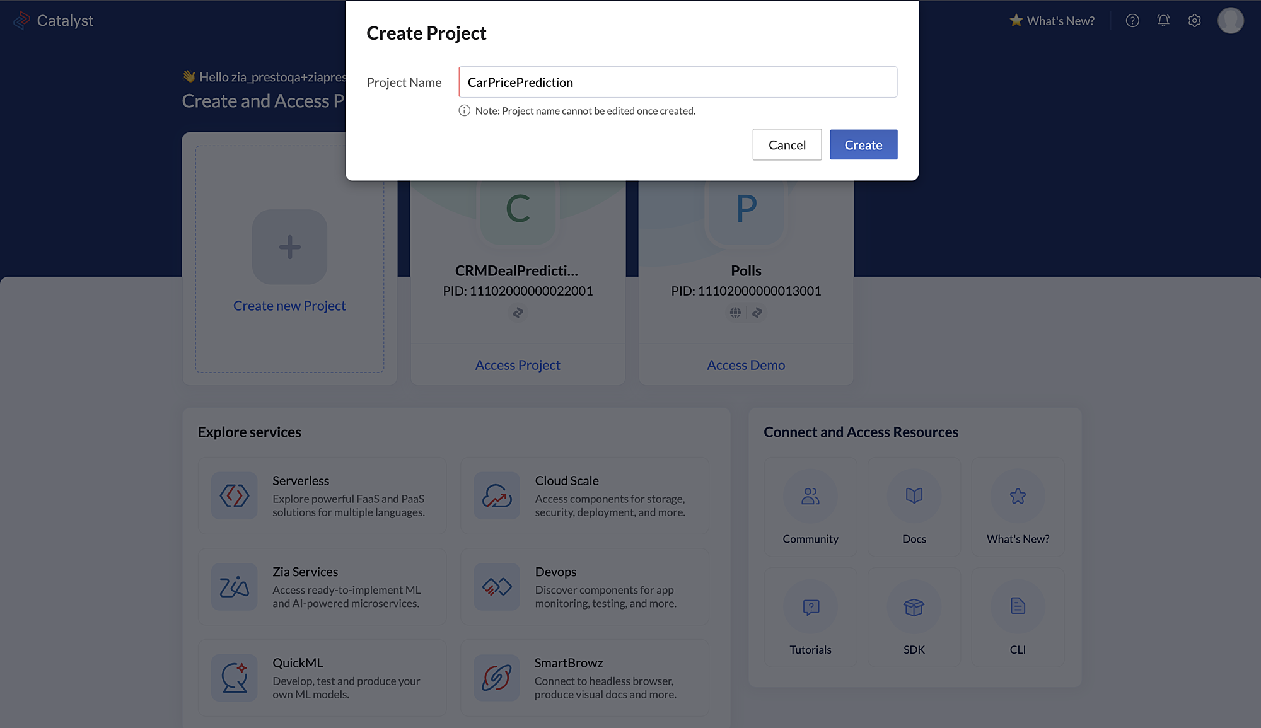Click the CarPricePrediction project name field
This screenshot has width=1261, height=728.
pyautogui.click(x=677, y=81)
